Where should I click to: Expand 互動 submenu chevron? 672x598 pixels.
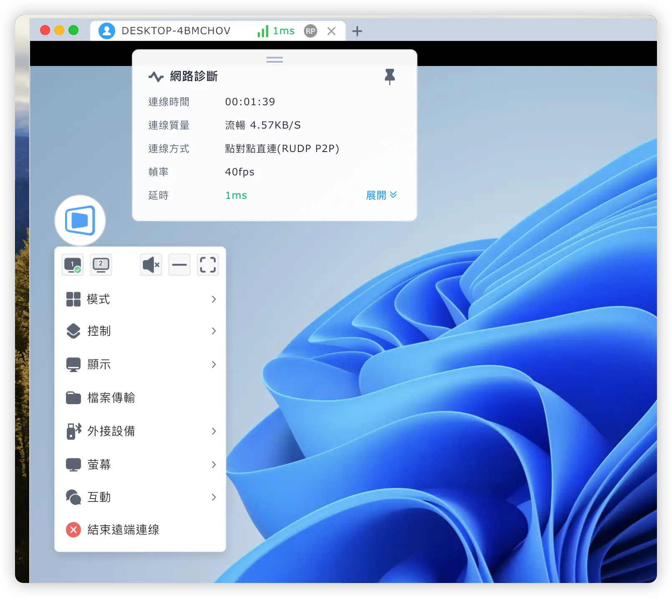(214, 497)
